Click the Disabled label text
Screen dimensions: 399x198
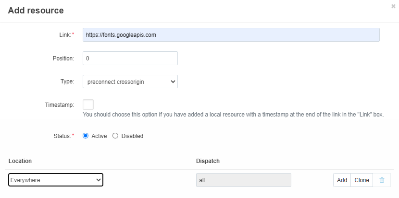132,136
